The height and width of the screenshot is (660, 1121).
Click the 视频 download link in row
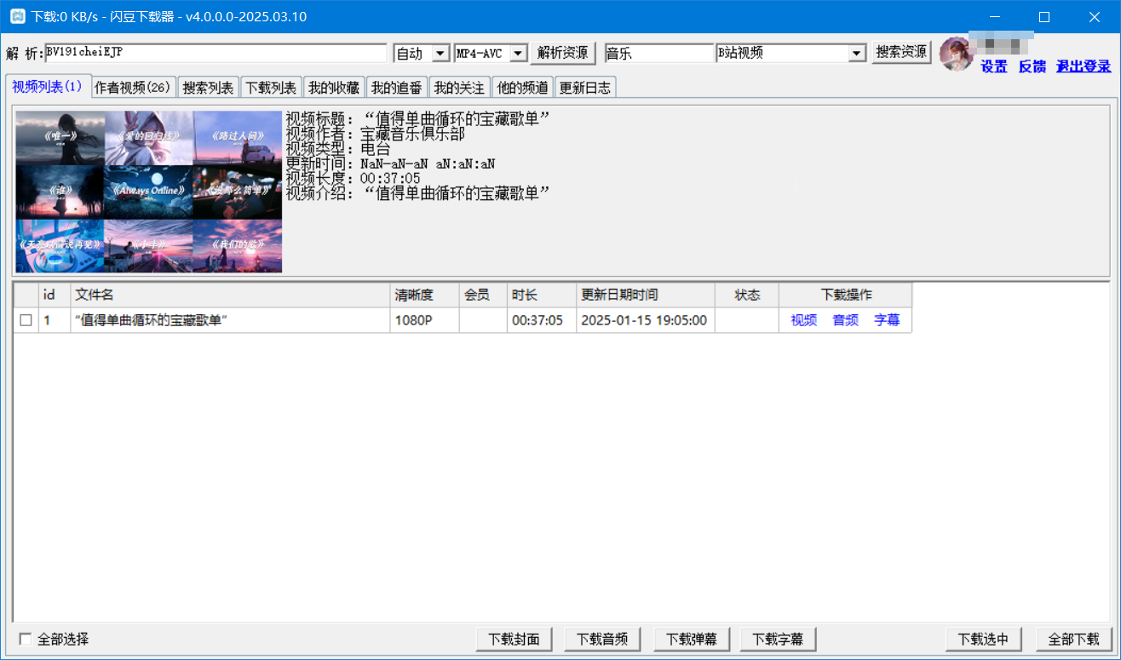click(x=803, y=320)
